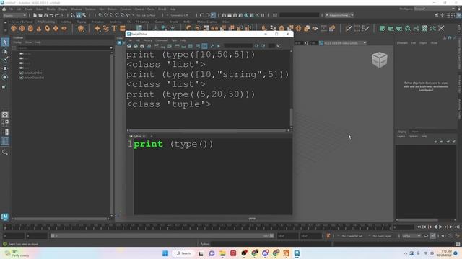Click the current frame field beside the time slider
Image resolution: width=462 pixels, height=259 pixels.
pyautogui.click(x=404, y=227)
